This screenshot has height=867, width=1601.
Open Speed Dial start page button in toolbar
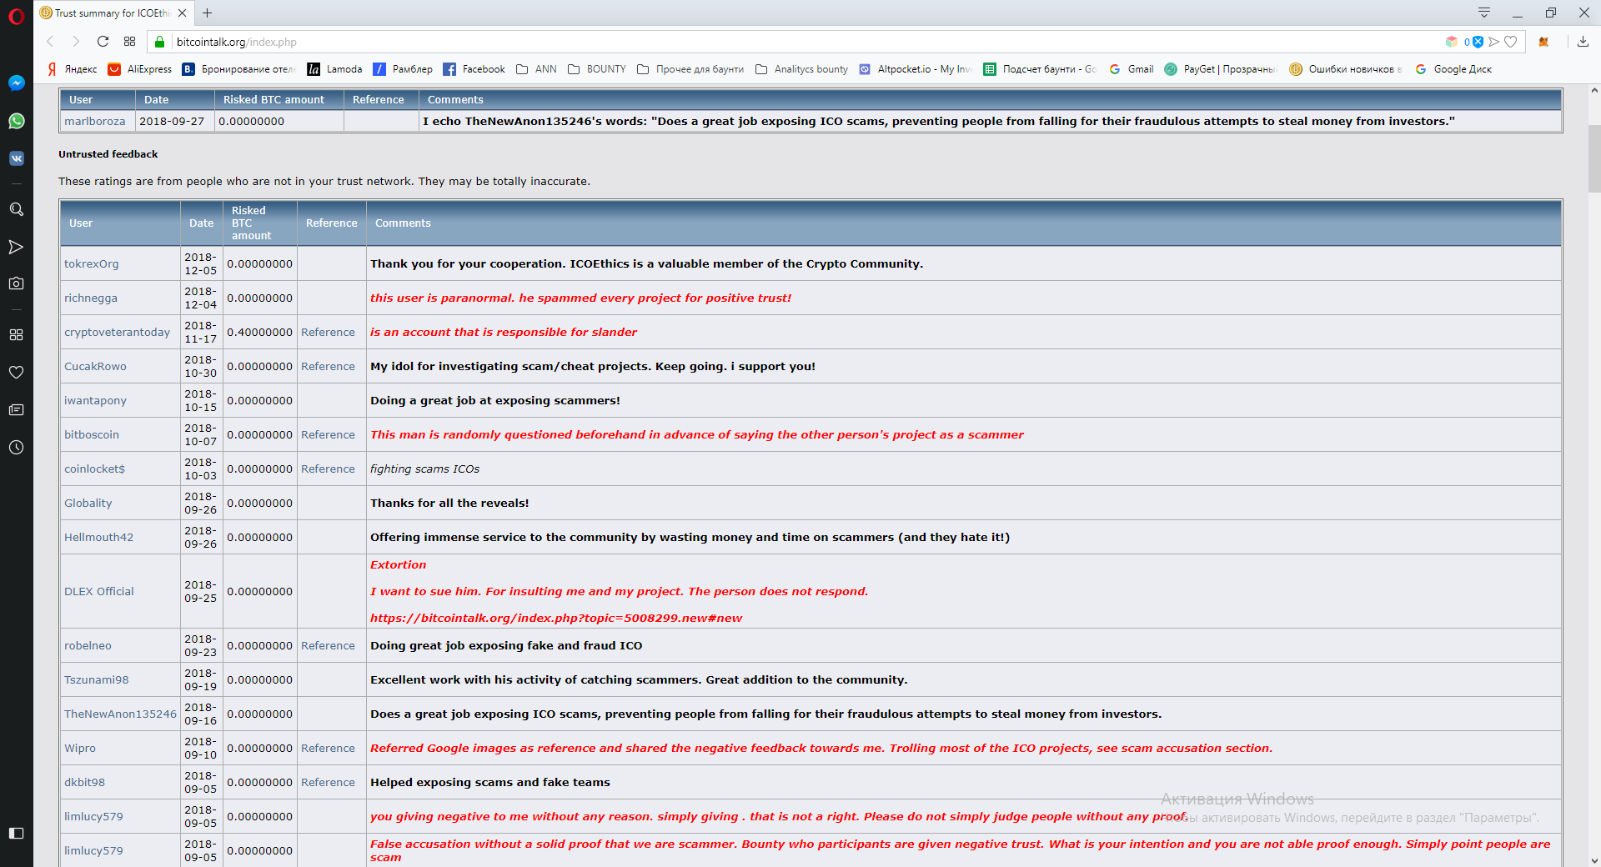pos(129,42)
